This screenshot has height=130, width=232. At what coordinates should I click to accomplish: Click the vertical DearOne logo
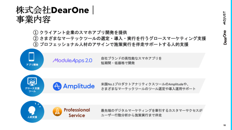coord(225,37)
